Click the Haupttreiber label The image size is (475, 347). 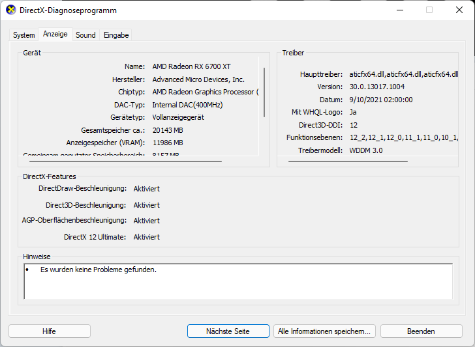pyautogui.click(x=322, y=74)
